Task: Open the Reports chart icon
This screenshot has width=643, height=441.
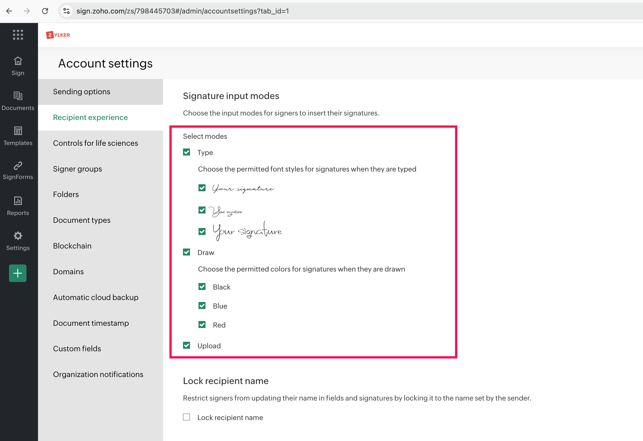Action: tap(18, 201)
